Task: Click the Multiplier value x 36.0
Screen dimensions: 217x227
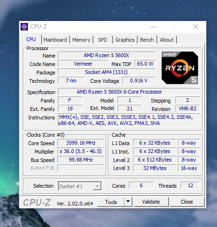Action: coord(81,151)
